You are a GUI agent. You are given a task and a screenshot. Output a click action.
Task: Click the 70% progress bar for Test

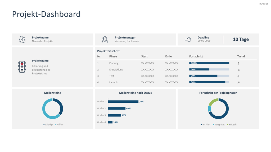[209, 76]
